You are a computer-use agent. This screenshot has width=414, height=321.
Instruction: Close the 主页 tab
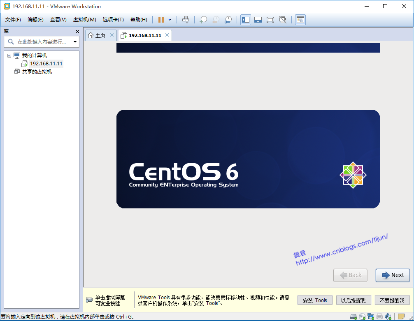112,35
